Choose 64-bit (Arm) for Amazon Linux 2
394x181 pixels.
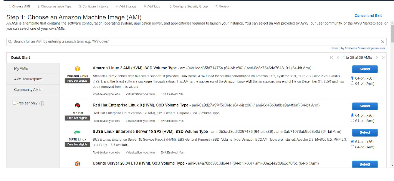click(x=352, y=83)
